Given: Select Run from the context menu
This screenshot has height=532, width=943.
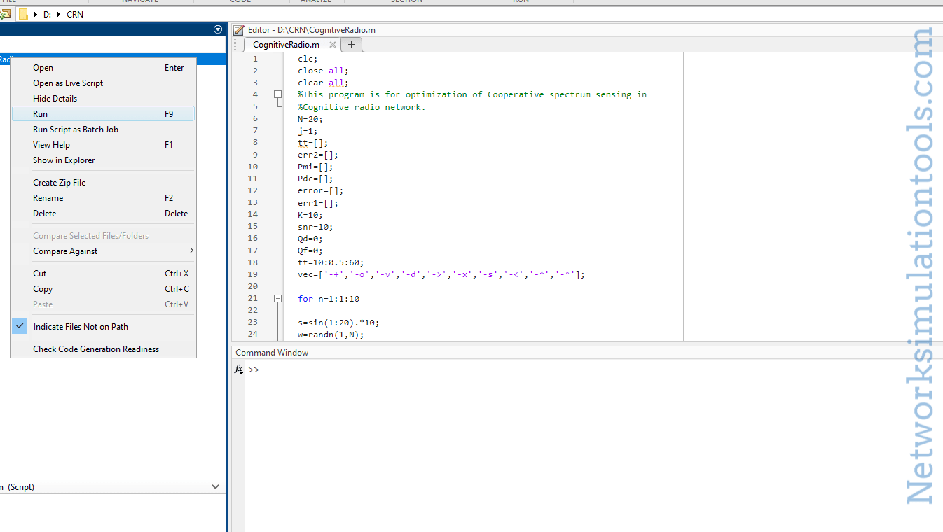Looking at the screenshot, I should point(40,113).
